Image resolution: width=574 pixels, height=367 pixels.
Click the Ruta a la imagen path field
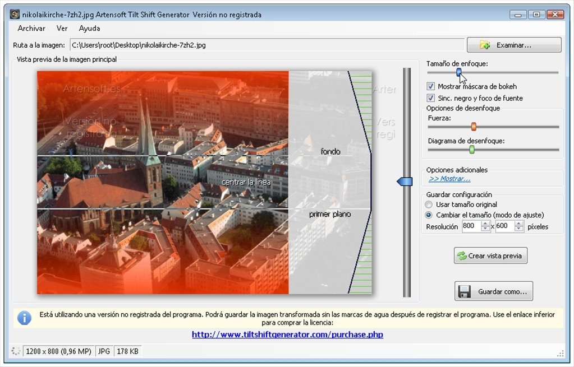click(267, 45)
